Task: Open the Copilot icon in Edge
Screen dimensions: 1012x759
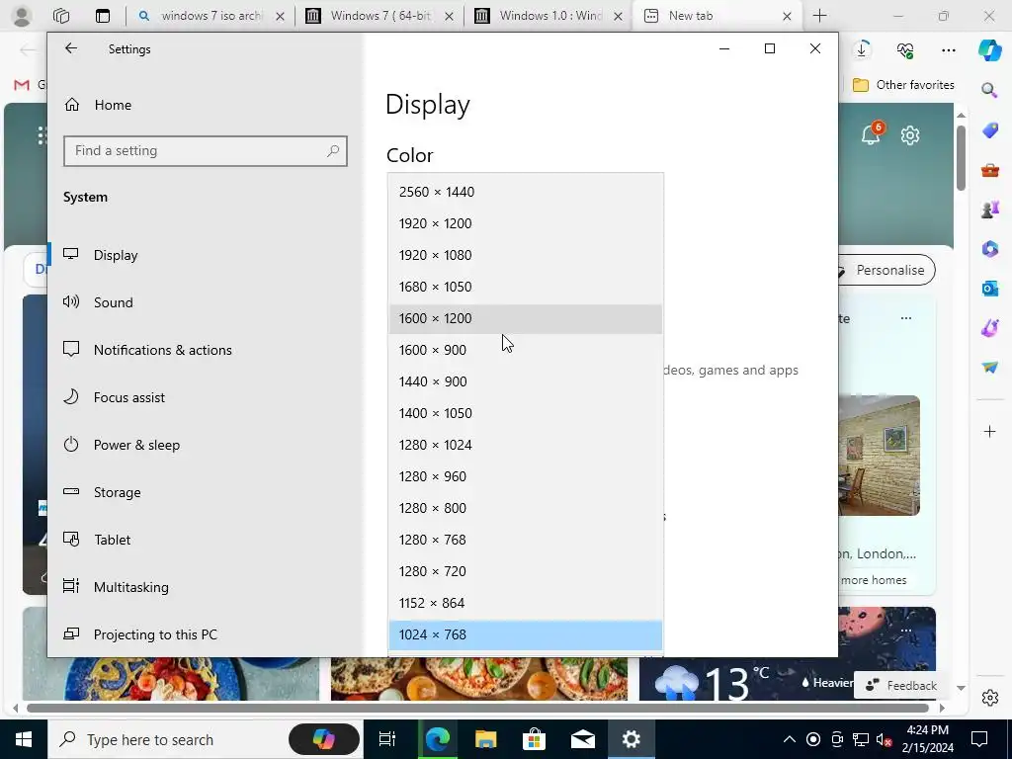Action: tap(989, 49)
